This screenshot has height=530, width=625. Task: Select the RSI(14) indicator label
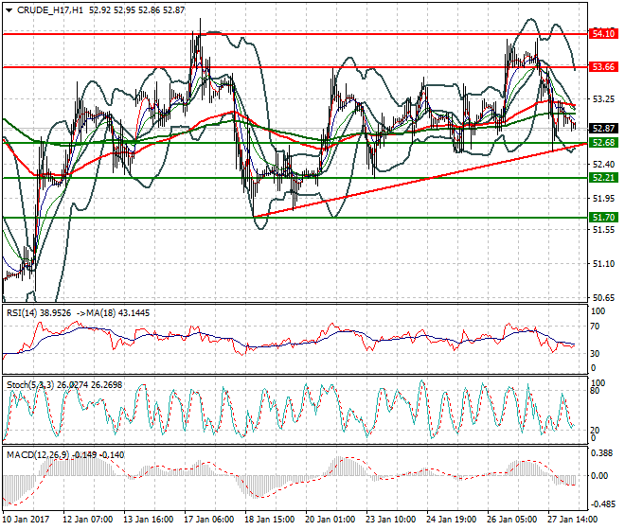point(23,313)
